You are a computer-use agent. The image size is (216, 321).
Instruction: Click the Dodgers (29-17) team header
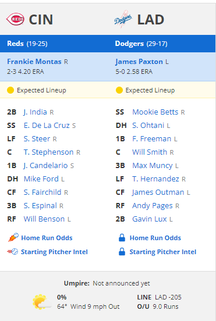coord(141,44)
